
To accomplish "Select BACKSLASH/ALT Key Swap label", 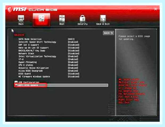I will point(32,51).
